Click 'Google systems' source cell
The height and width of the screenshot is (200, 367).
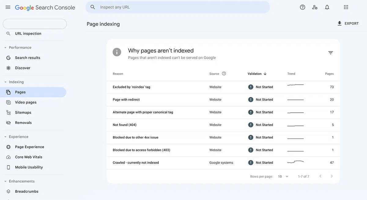pos(221,163)
